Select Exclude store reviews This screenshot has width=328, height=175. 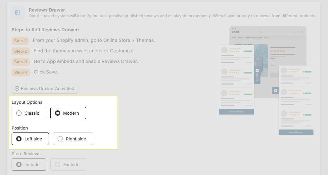(68, 164)
